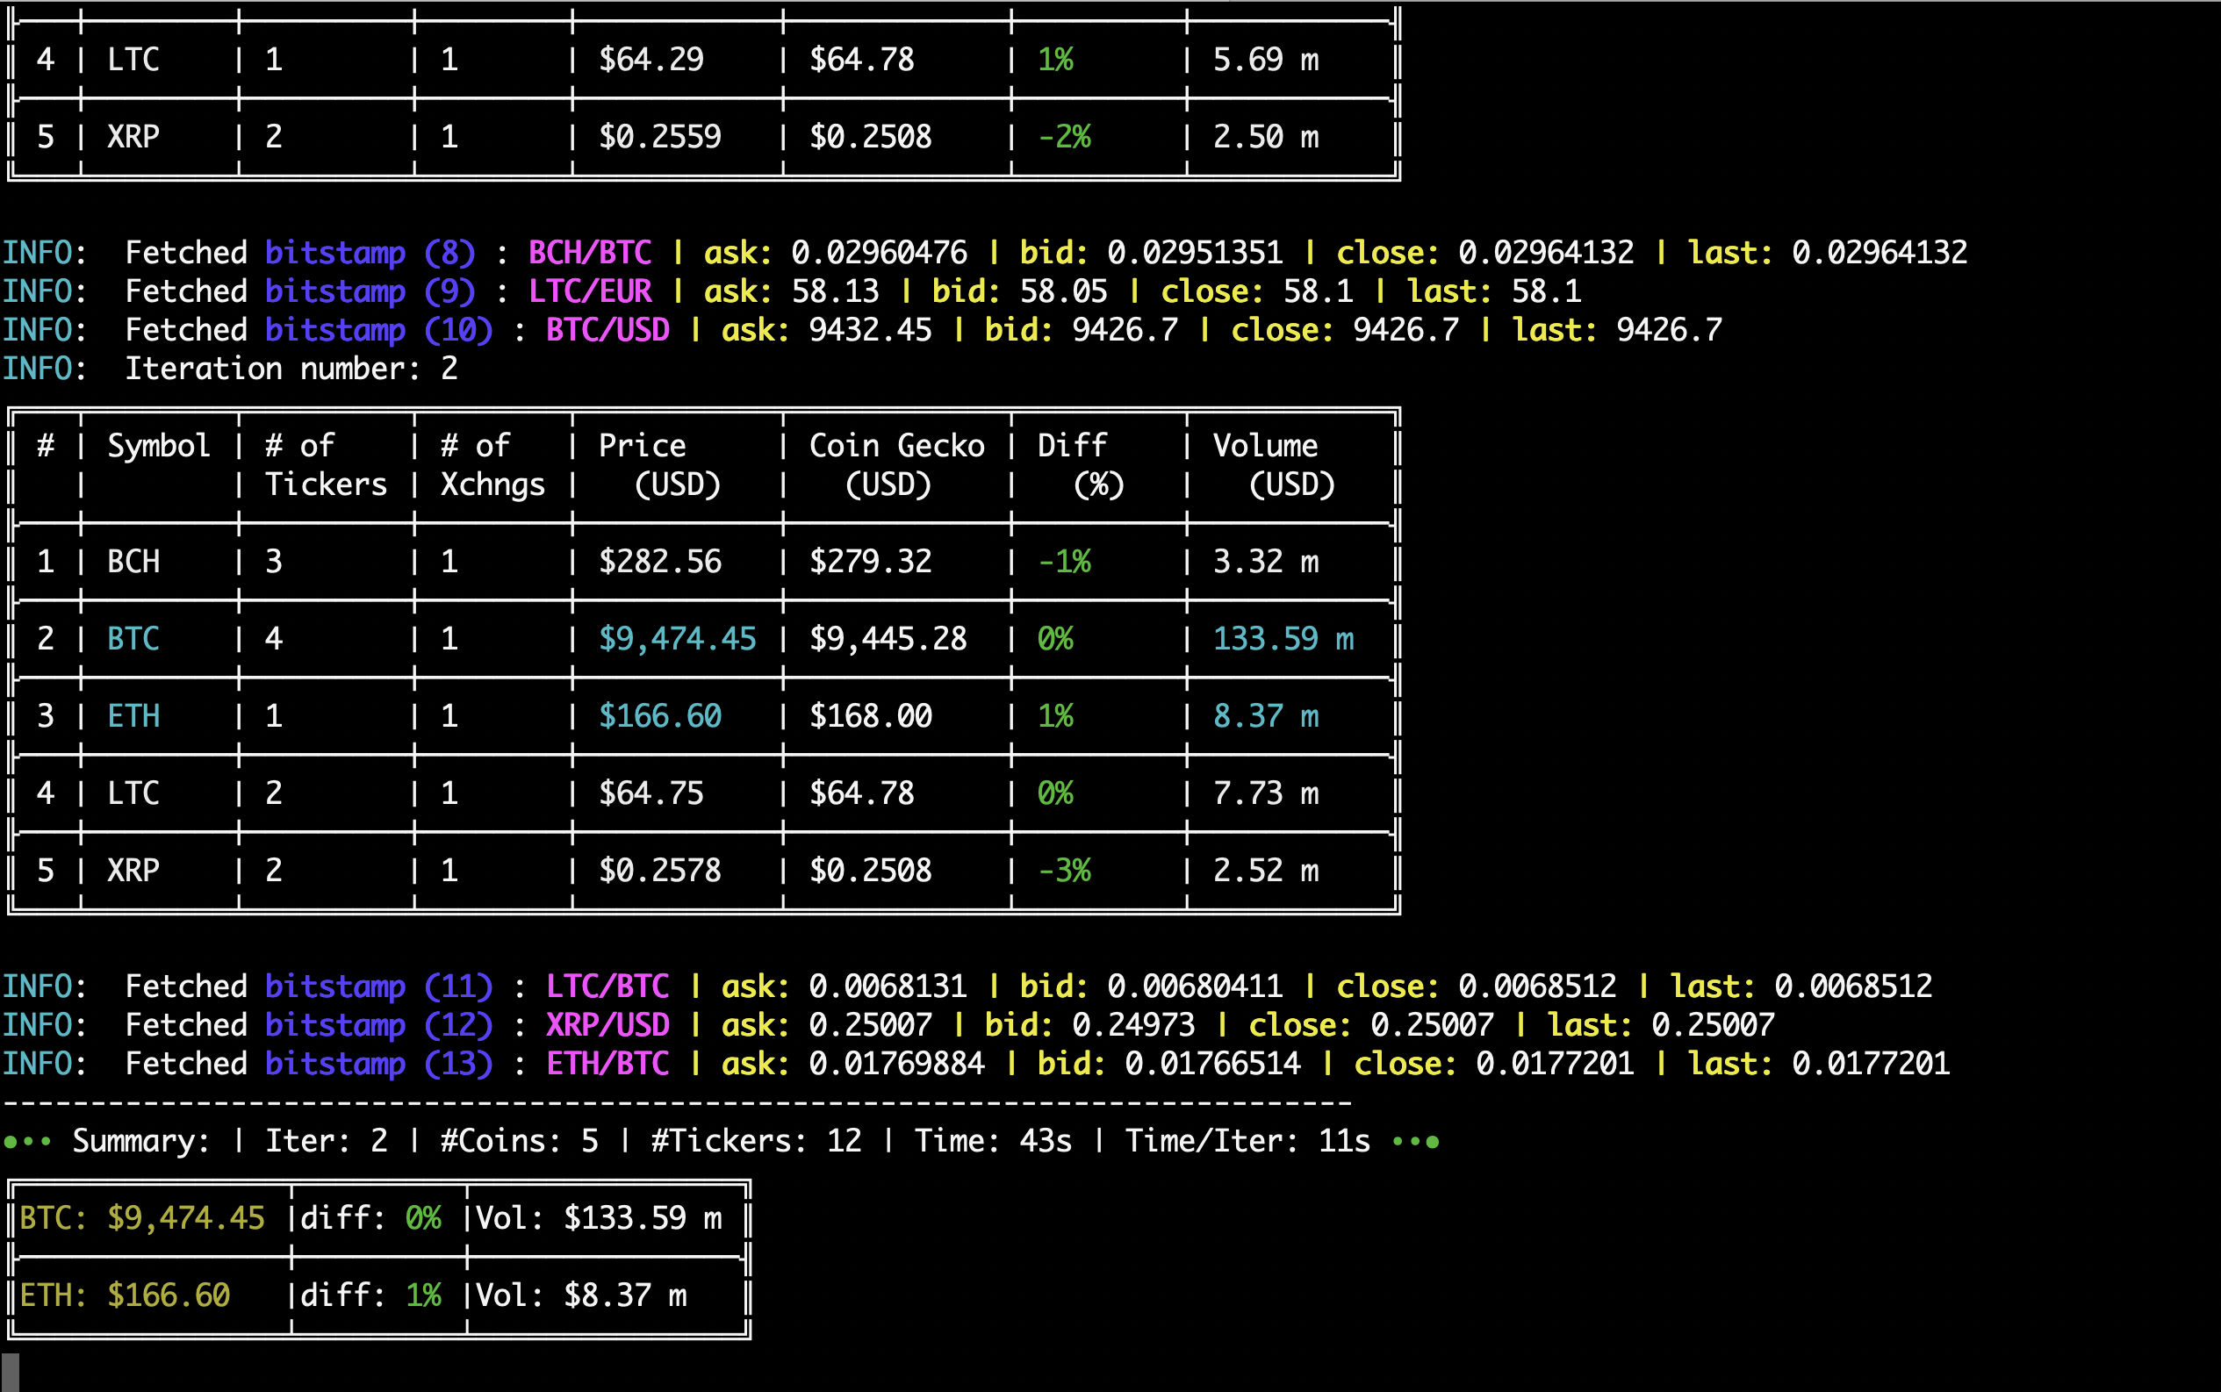This screenshot has width=2221, height=1392.
Task: Click the BTC symbol in the iteration 2 table
Action: tap(133, 638)
